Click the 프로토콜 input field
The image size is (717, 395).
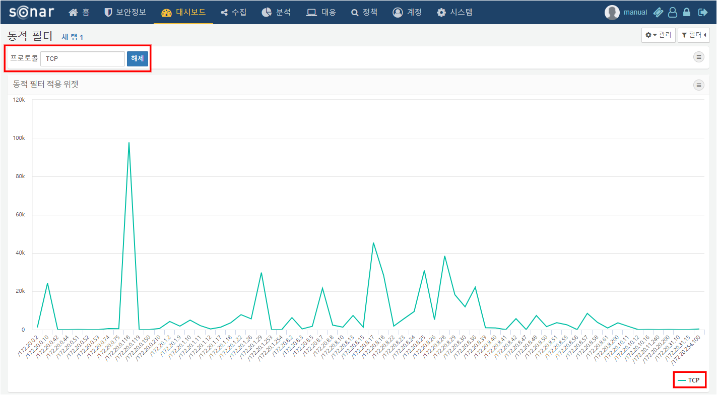pyautogui.click(x=83, y=59)
